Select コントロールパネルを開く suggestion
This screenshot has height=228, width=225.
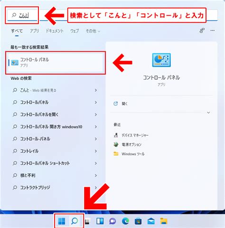[x=55, y=114]
